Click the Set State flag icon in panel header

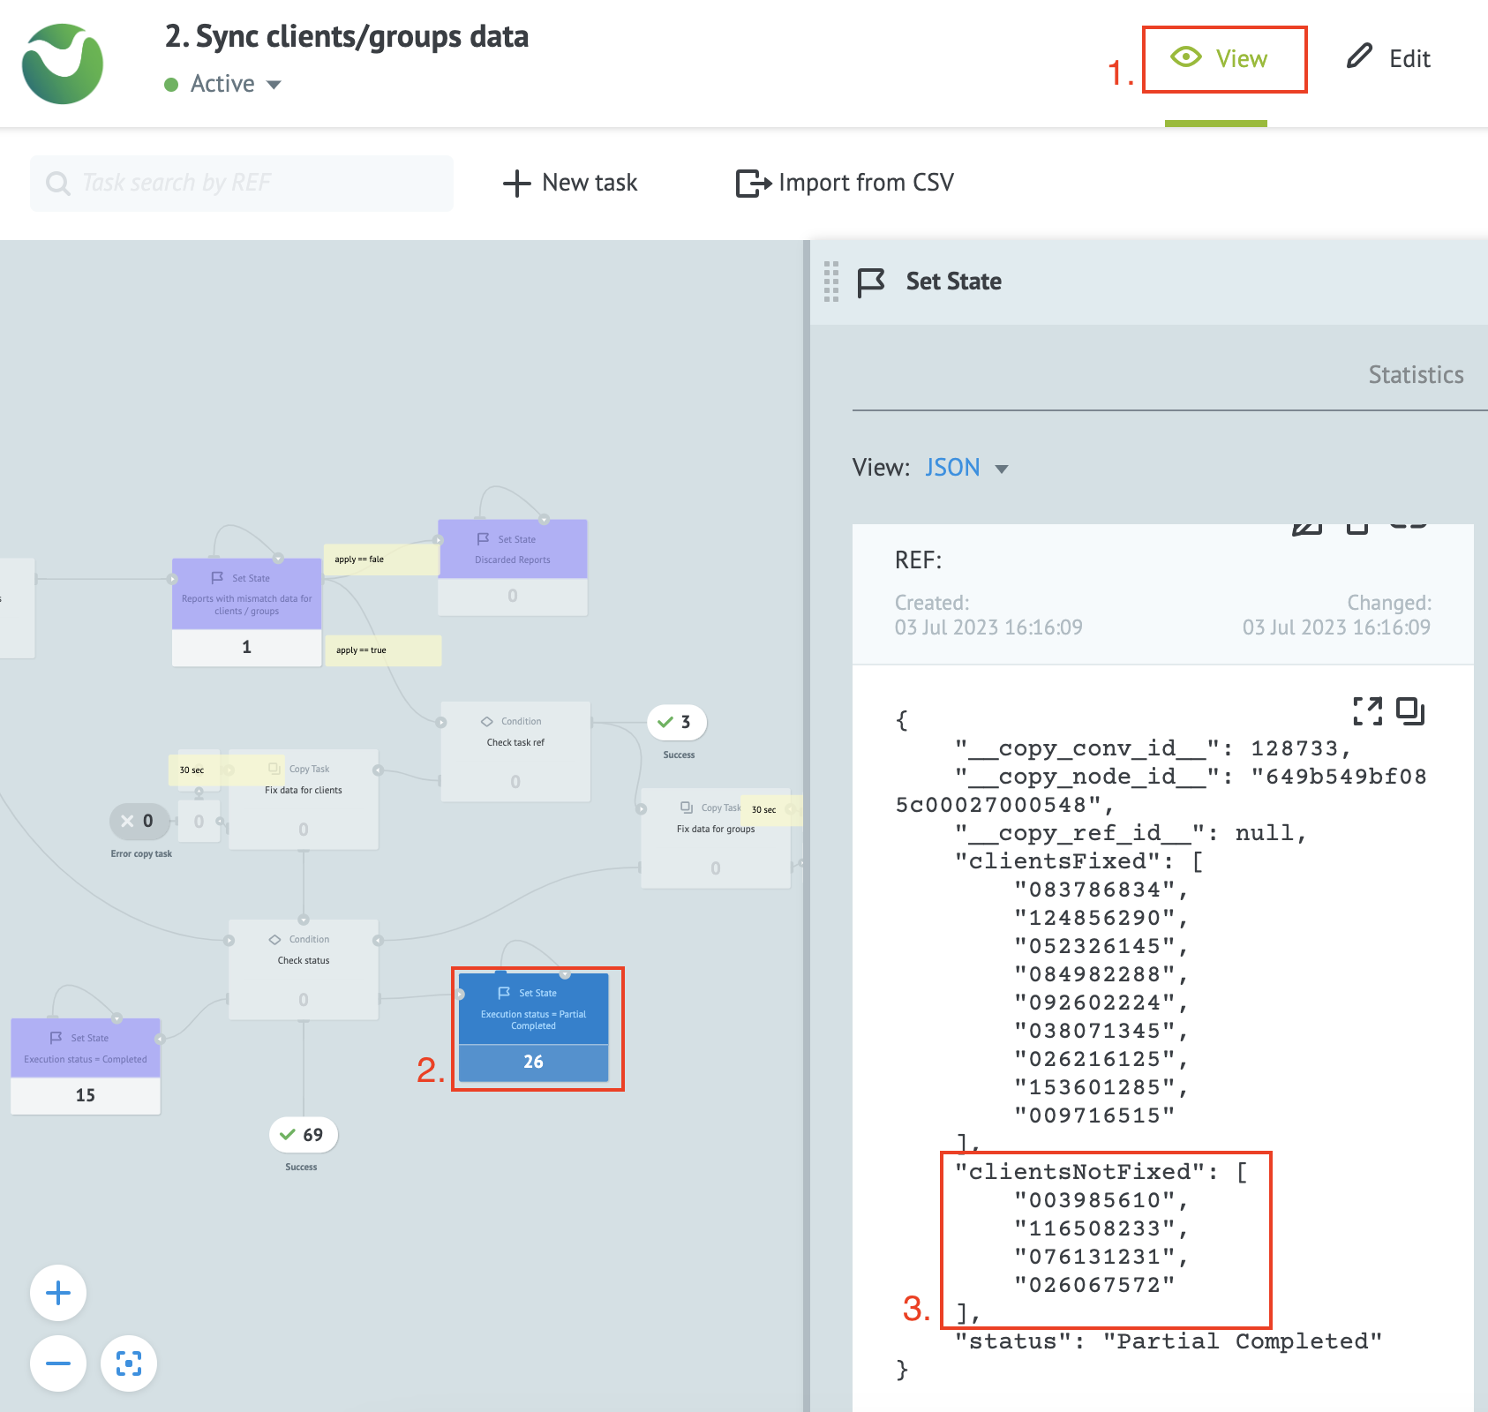[x=870, y=282]
